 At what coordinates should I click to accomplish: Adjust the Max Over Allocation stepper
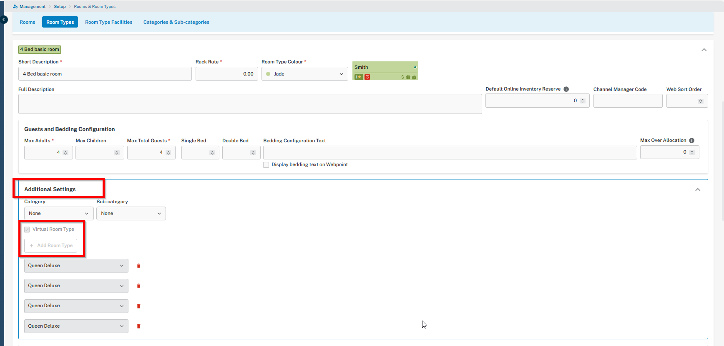click(692, 152)
